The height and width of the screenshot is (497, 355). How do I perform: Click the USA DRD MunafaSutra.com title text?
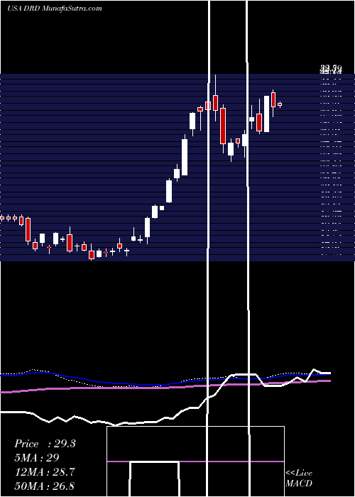pyautogui.click(x=55, y=9)
